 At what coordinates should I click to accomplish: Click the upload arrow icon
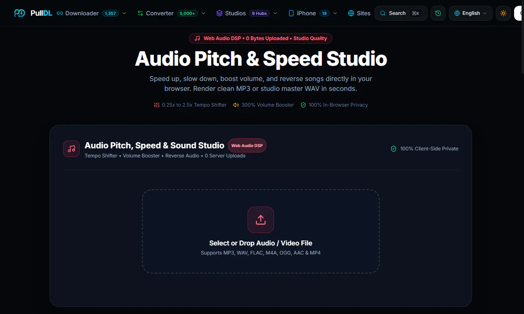(x=261, y=220)
